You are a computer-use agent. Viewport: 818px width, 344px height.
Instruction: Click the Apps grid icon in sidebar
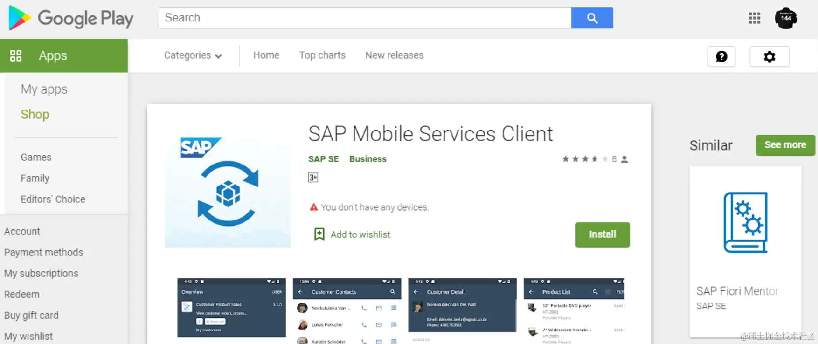tap(16, 56)
